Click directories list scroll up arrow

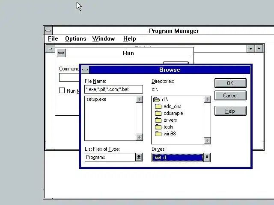coord(207,100)
